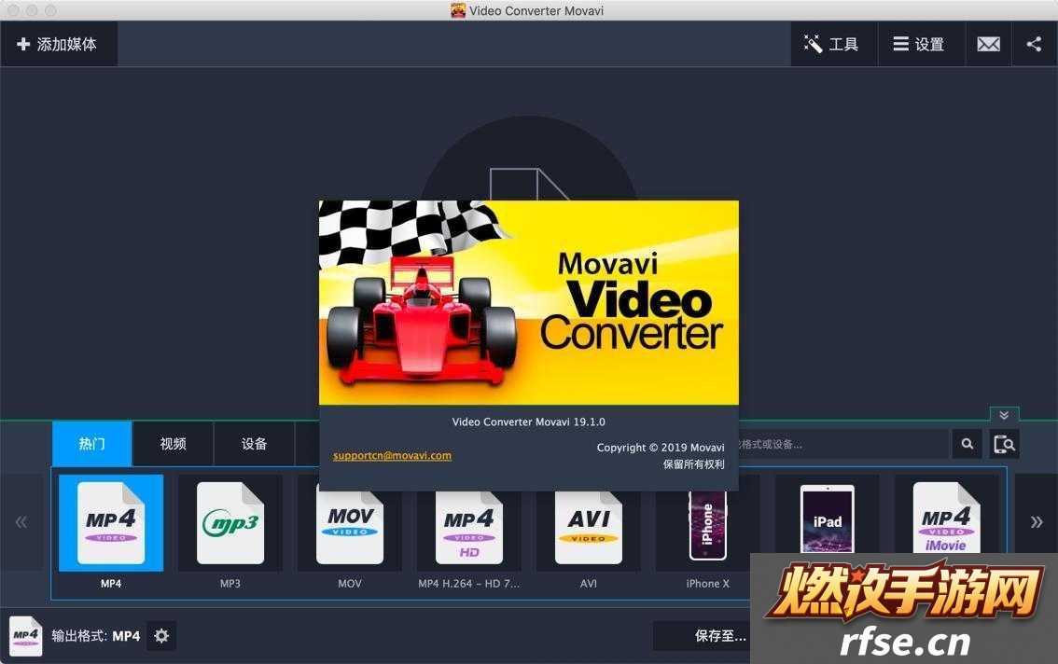Select the MP3 format preset icon

point(230,523)
